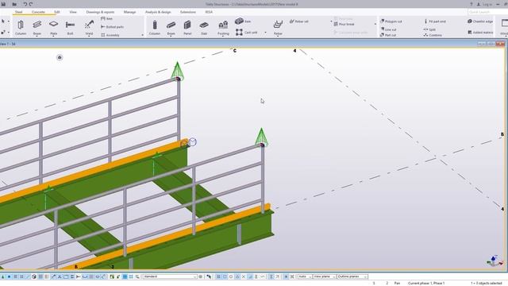The height and width of the screenshot is (286, 508).
Task: Undo the last action
Action: point(25,4)
